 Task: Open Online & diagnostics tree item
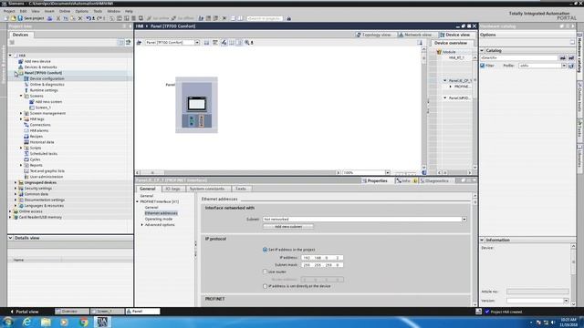47,85
